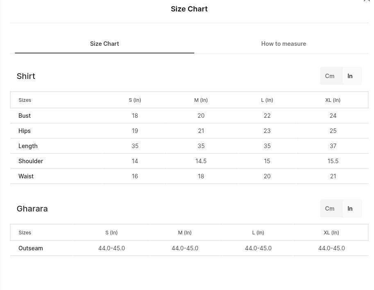The image size is (374, 290).
Task: Click the Outseam row label
Action: (x=31, y=248)
